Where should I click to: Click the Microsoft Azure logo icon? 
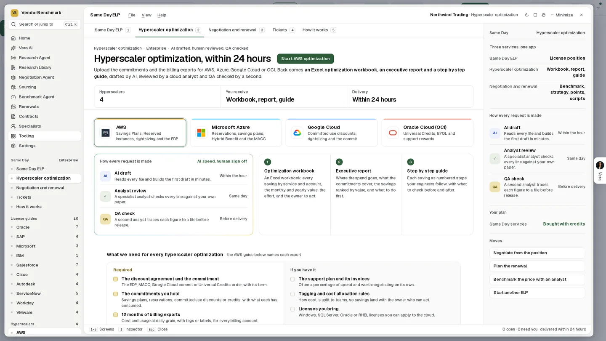pyautogui.click(x=201, y=133)
